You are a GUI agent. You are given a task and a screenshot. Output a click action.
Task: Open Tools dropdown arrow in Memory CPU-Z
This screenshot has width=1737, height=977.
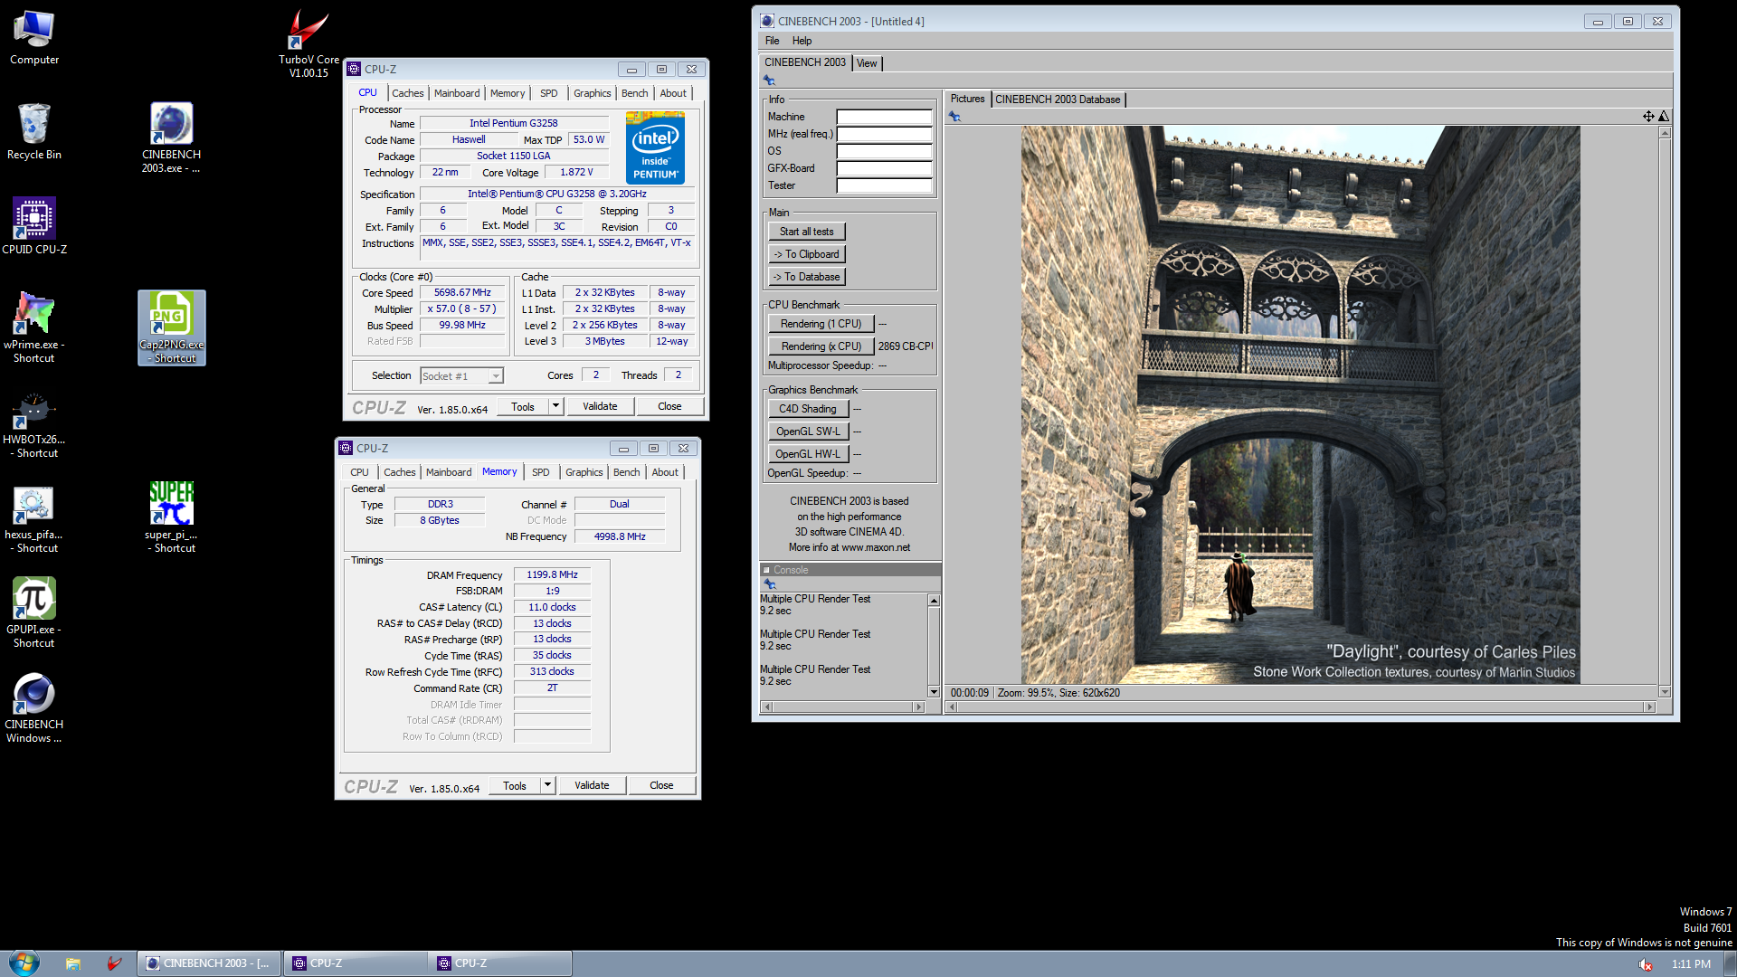(548, 785)
